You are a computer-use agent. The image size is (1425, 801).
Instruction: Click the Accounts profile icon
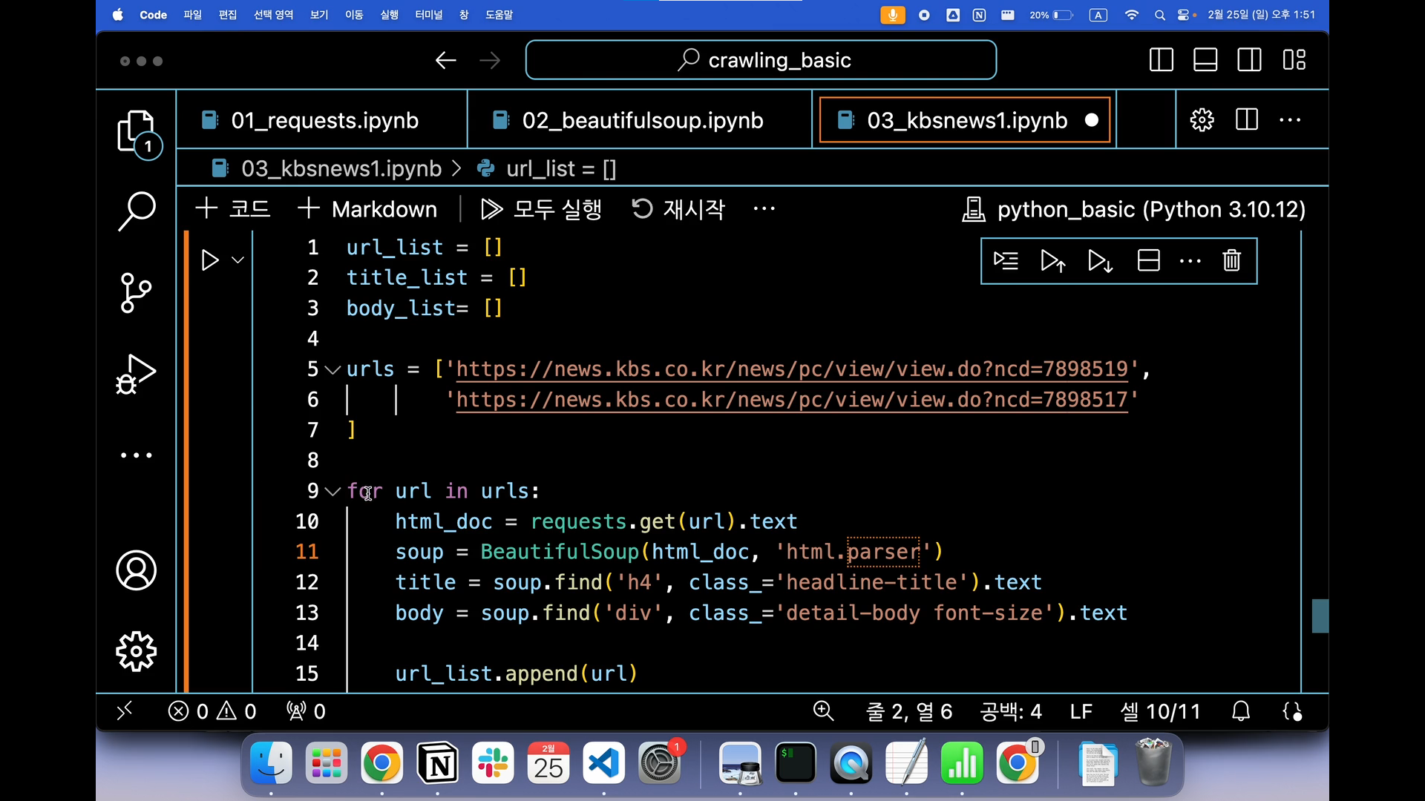pos(137,570)
